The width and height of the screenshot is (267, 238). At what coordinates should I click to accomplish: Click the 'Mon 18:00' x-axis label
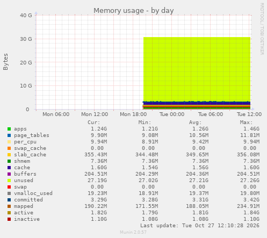point(133,114)
